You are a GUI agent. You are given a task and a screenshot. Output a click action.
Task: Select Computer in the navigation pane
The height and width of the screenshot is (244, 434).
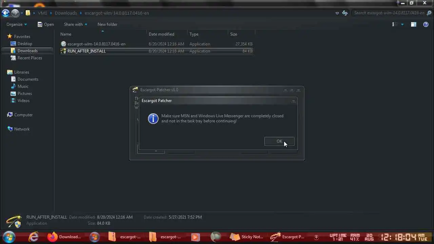(23, 115)
